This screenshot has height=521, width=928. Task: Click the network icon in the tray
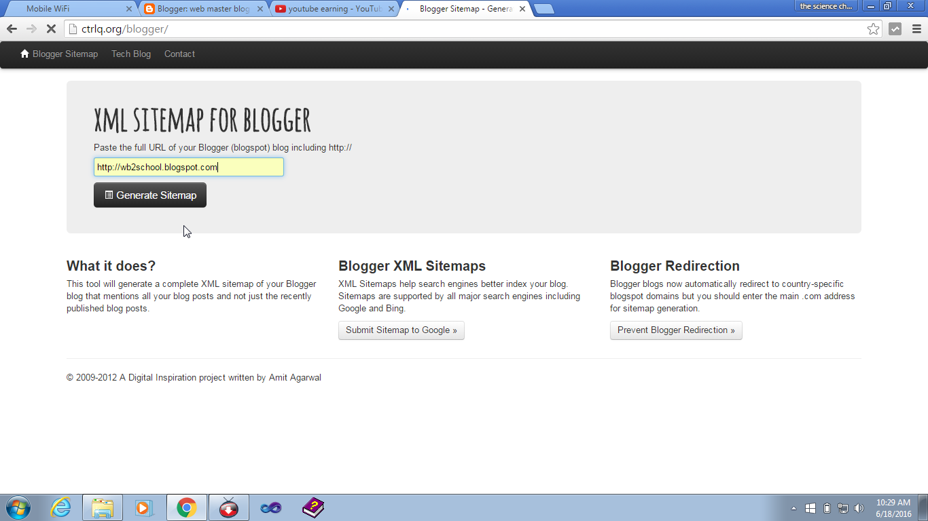click(x=843, y=508)
